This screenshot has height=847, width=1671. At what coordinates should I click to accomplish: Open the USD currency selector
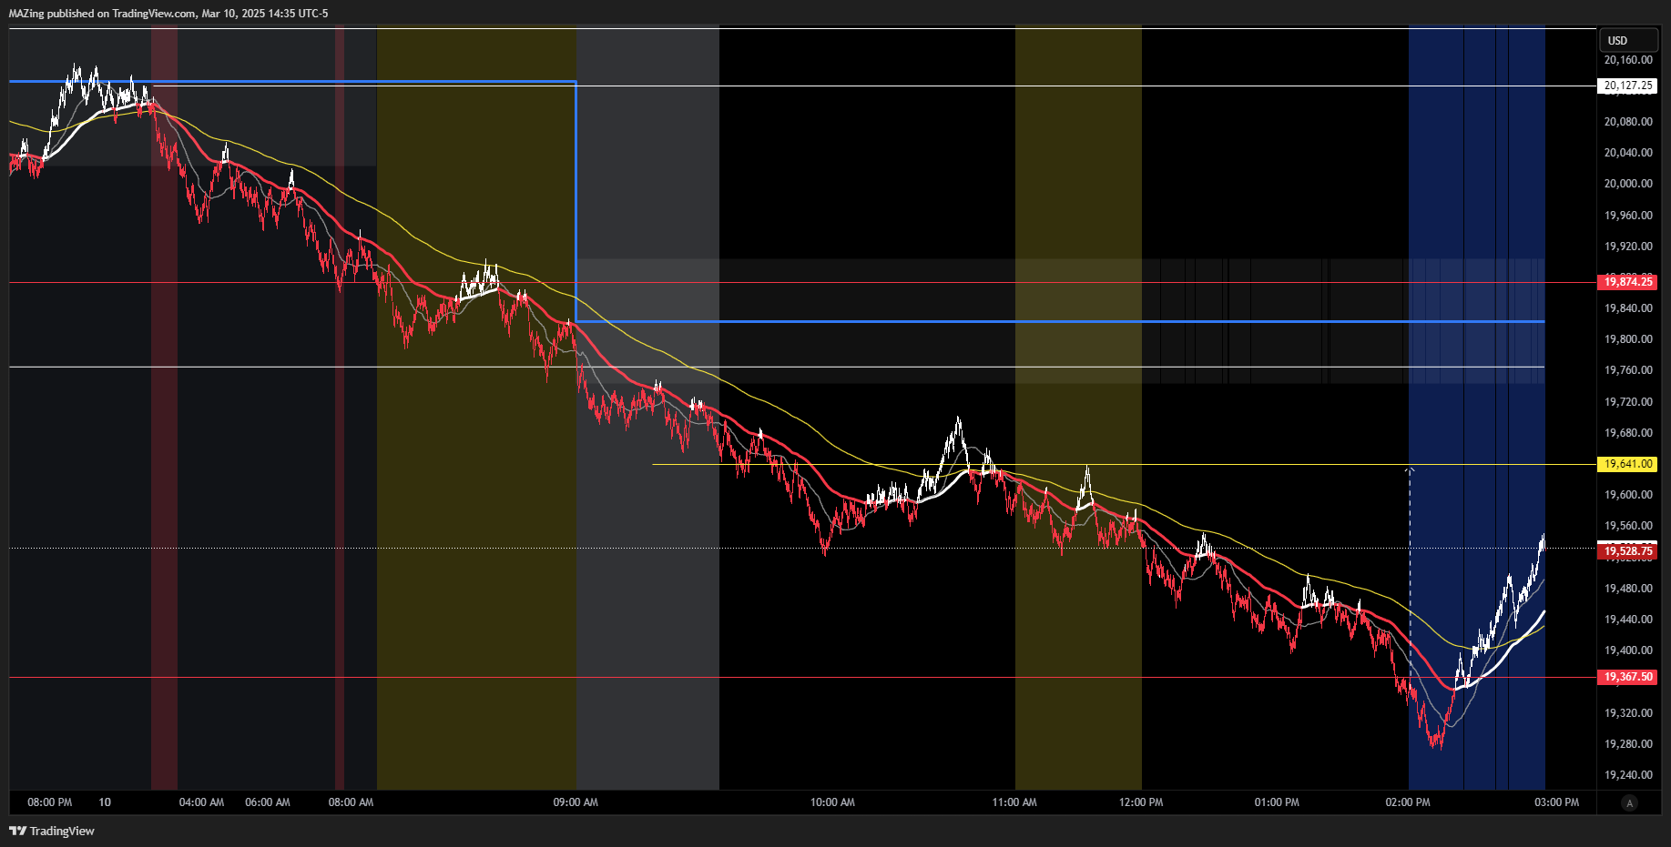[x=1628, y=40]
